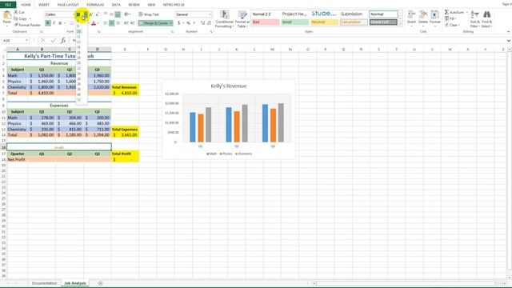Click the Name Box field
This screenshot has height=288, width=512.
point(14,41)
